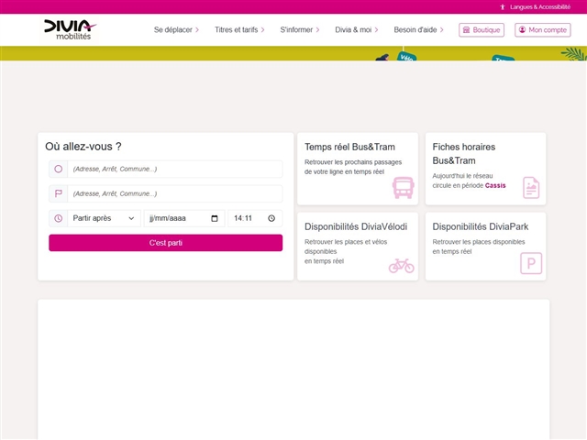Image resolution: width=587 pixels, height=440 pixels.
Task: Click the timetable document icon
Action: pyautogui.click(x=531, y=188)
